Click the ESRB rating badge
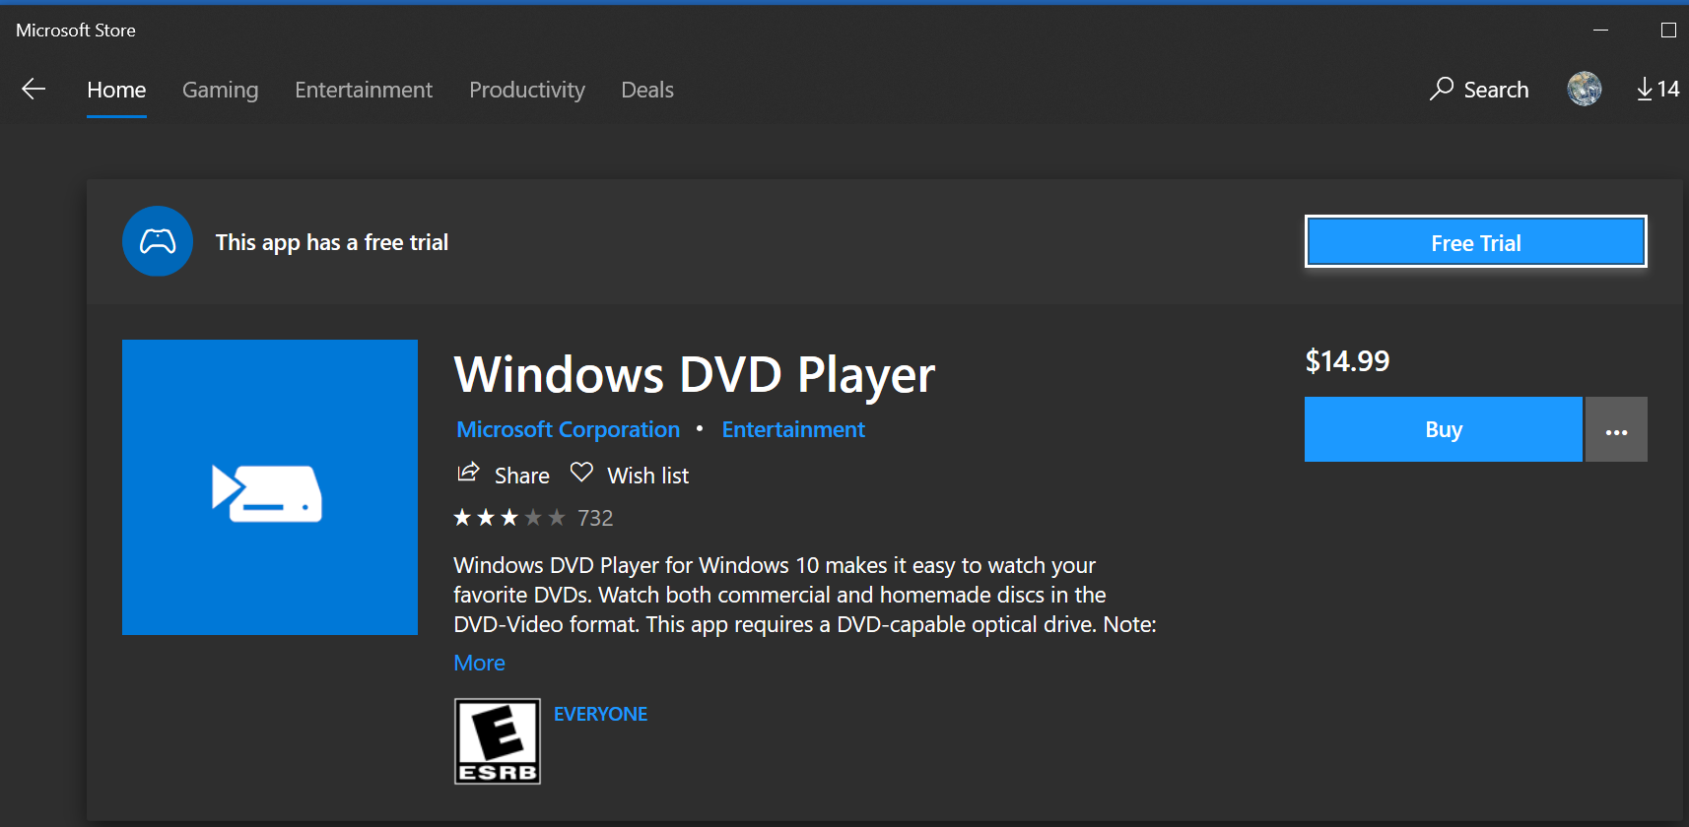1689x827 pixels. pos(498,741)
